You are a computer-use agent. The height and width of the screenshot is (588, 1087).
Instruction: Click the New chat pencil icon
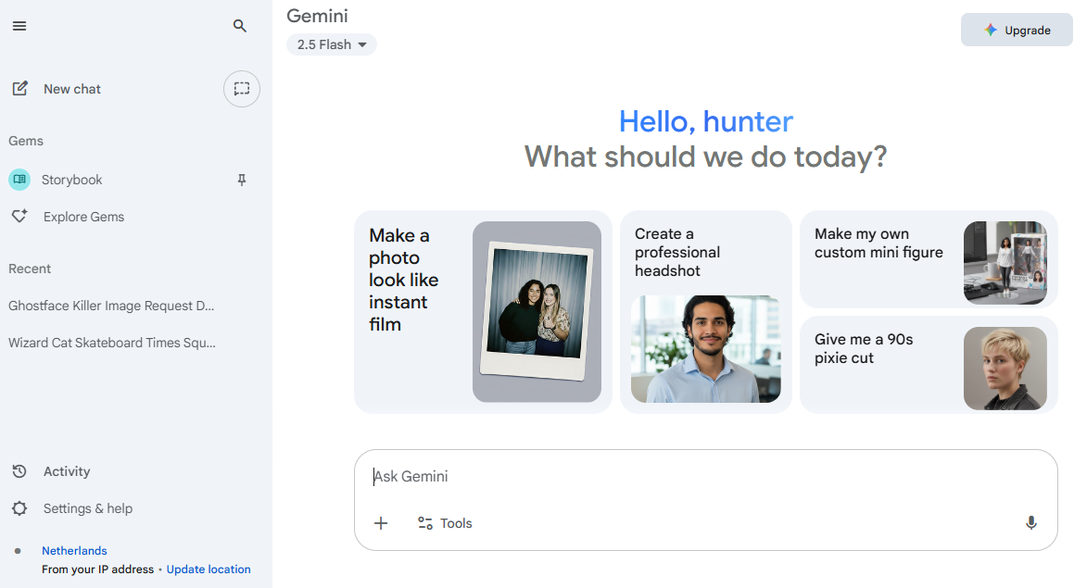pos(20,89)
